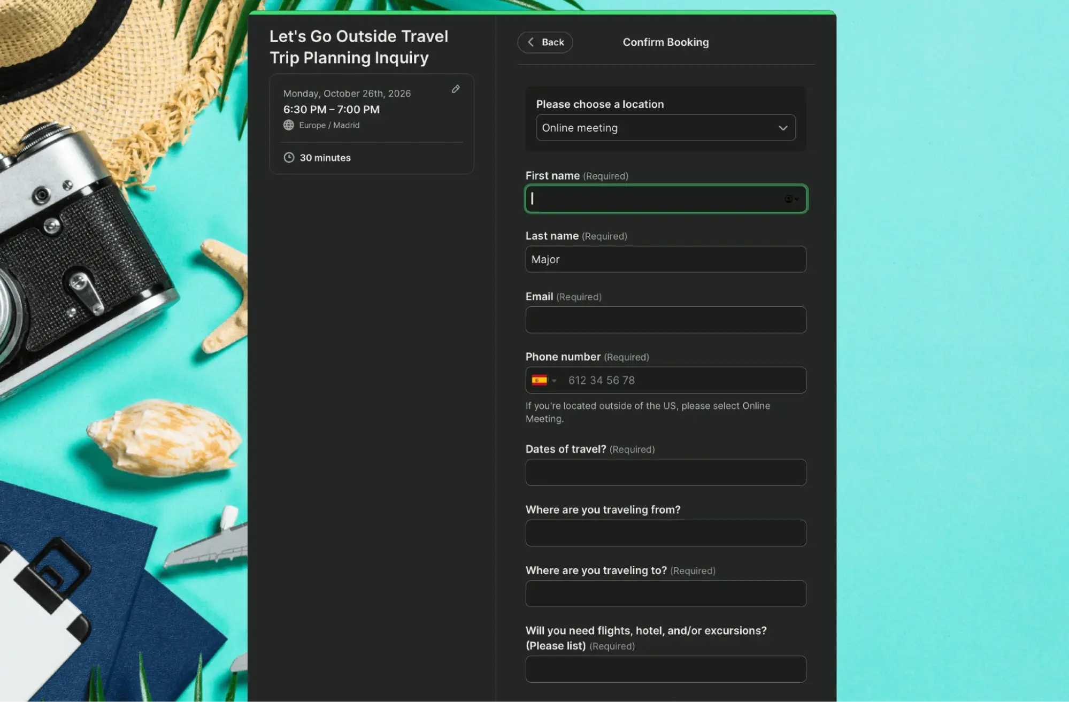Open the Spain flag country code selector
Image resolution: width=1069 pixels, height=702 pixels.
(544, 380)
